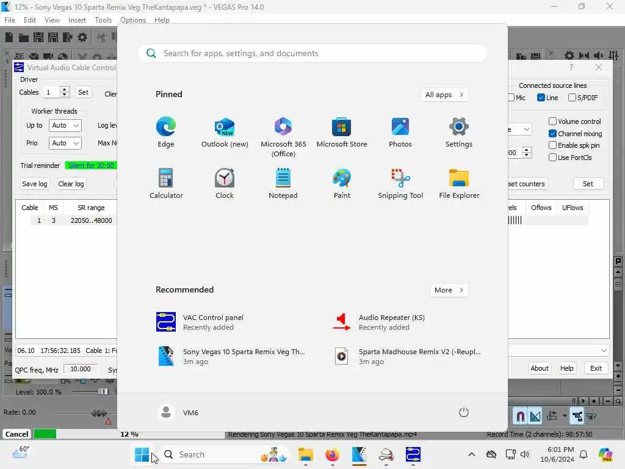
Task: Click the VEGAS timeline zoom tool magnifier
Action: (x=618, y=401)
